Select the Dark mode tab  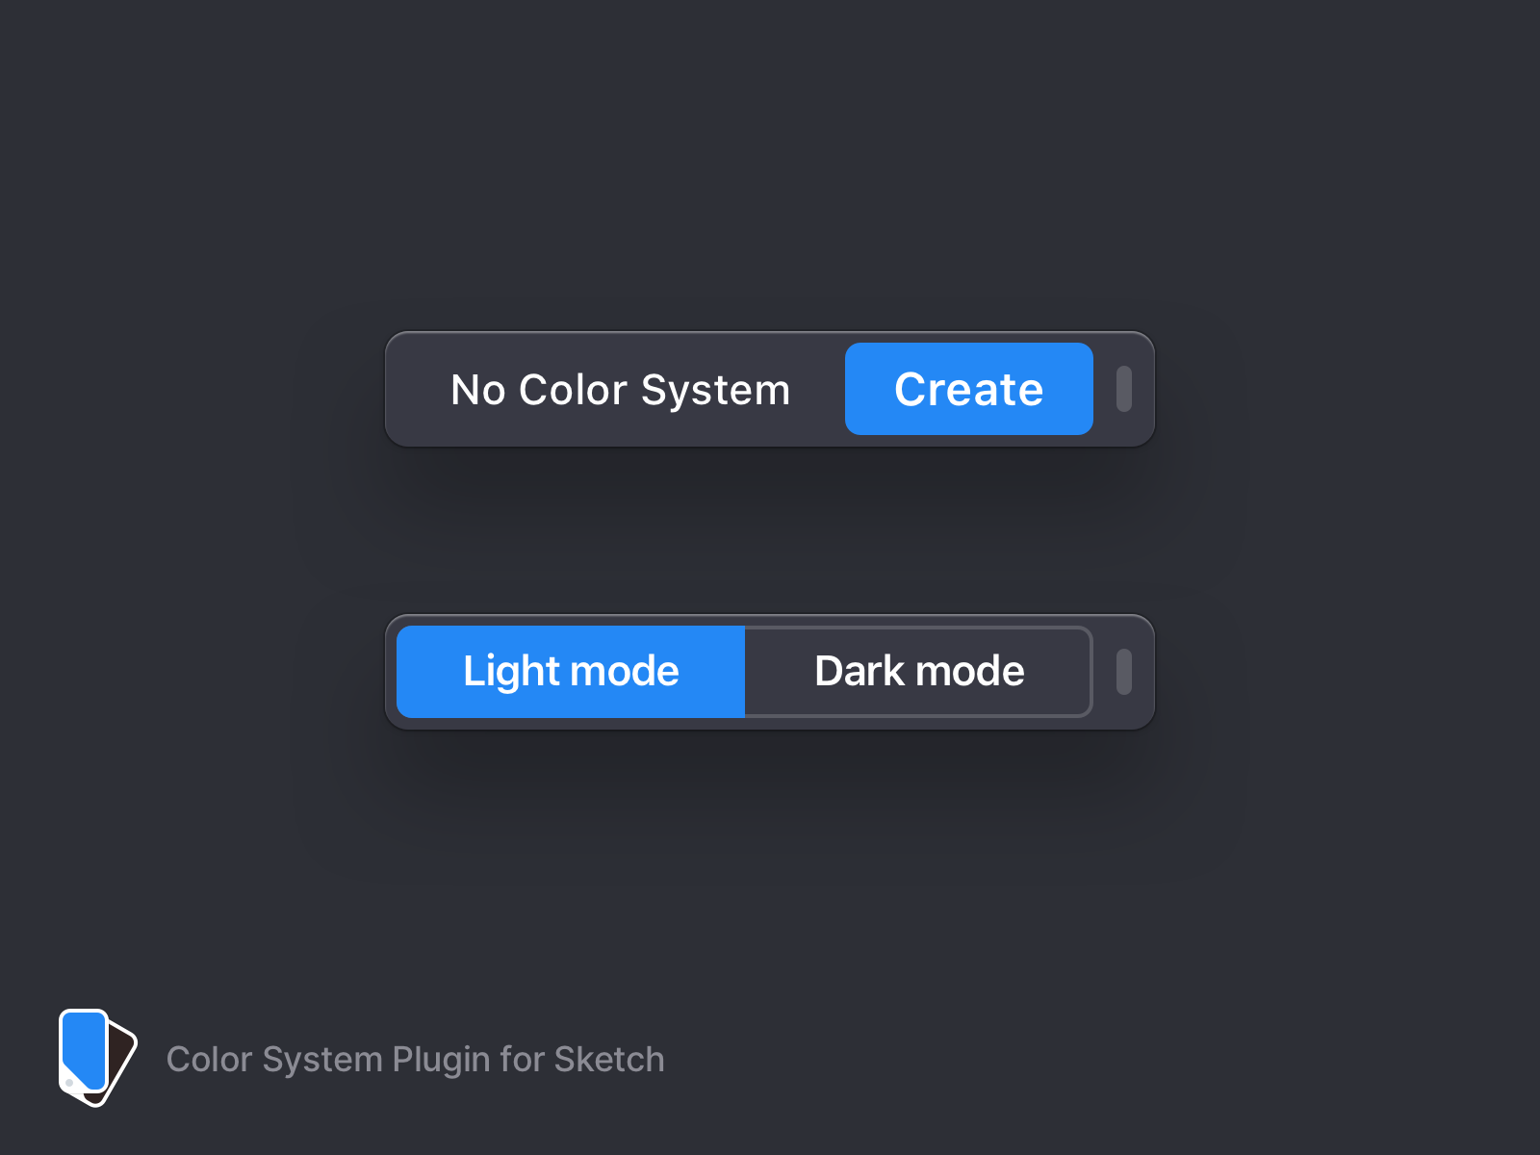[x=917, y=672]
